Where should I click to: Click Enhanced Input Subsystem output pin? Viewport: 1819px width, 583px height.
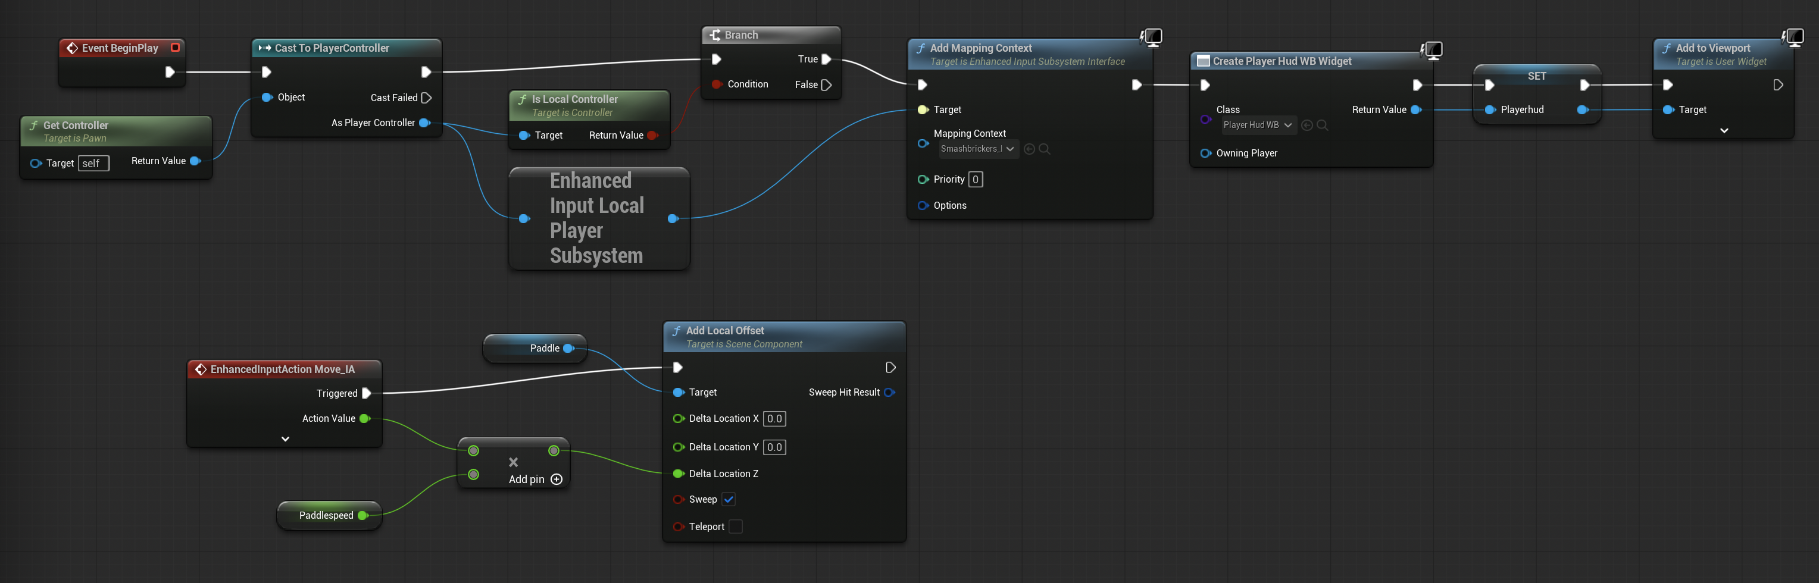coord(673,219)
